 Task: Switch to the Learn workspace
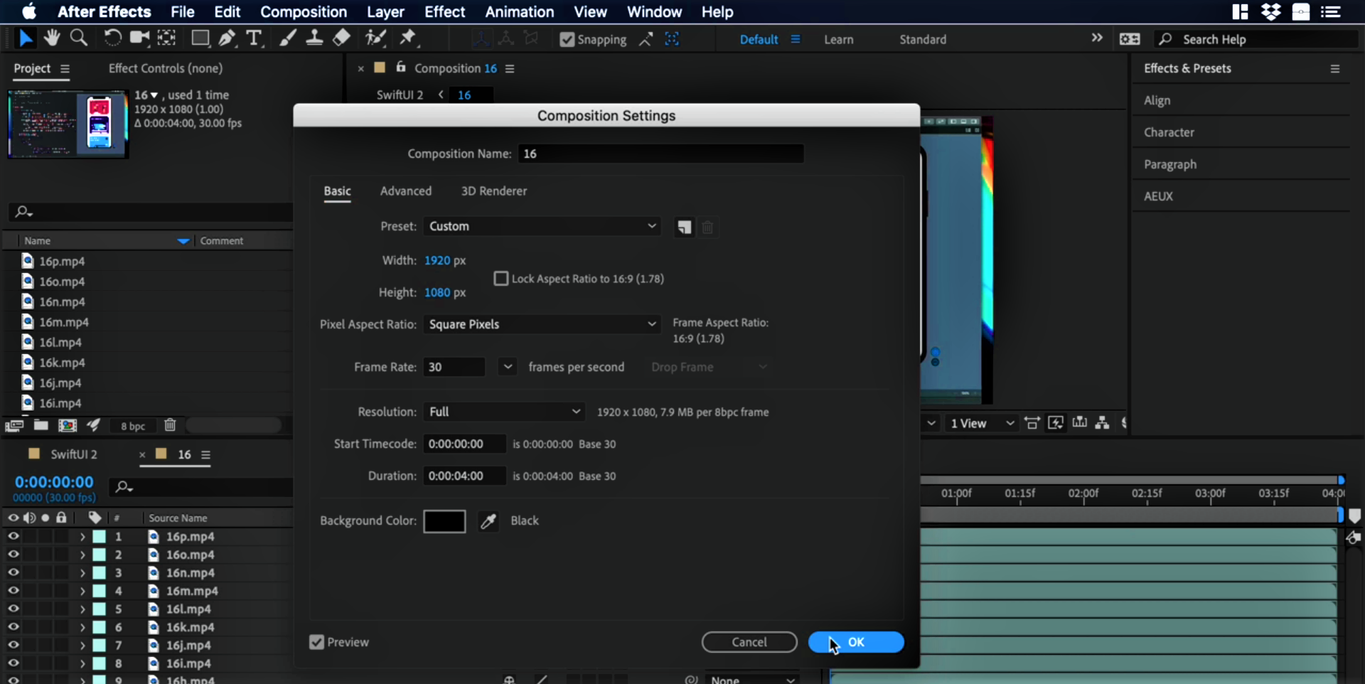[x=839, y=40]
